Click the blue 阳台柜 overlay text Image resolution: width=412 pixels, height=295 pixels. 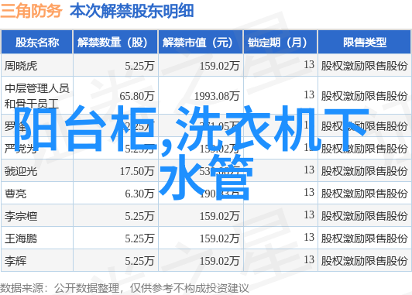pyautogui.click(x=84, y=129)
